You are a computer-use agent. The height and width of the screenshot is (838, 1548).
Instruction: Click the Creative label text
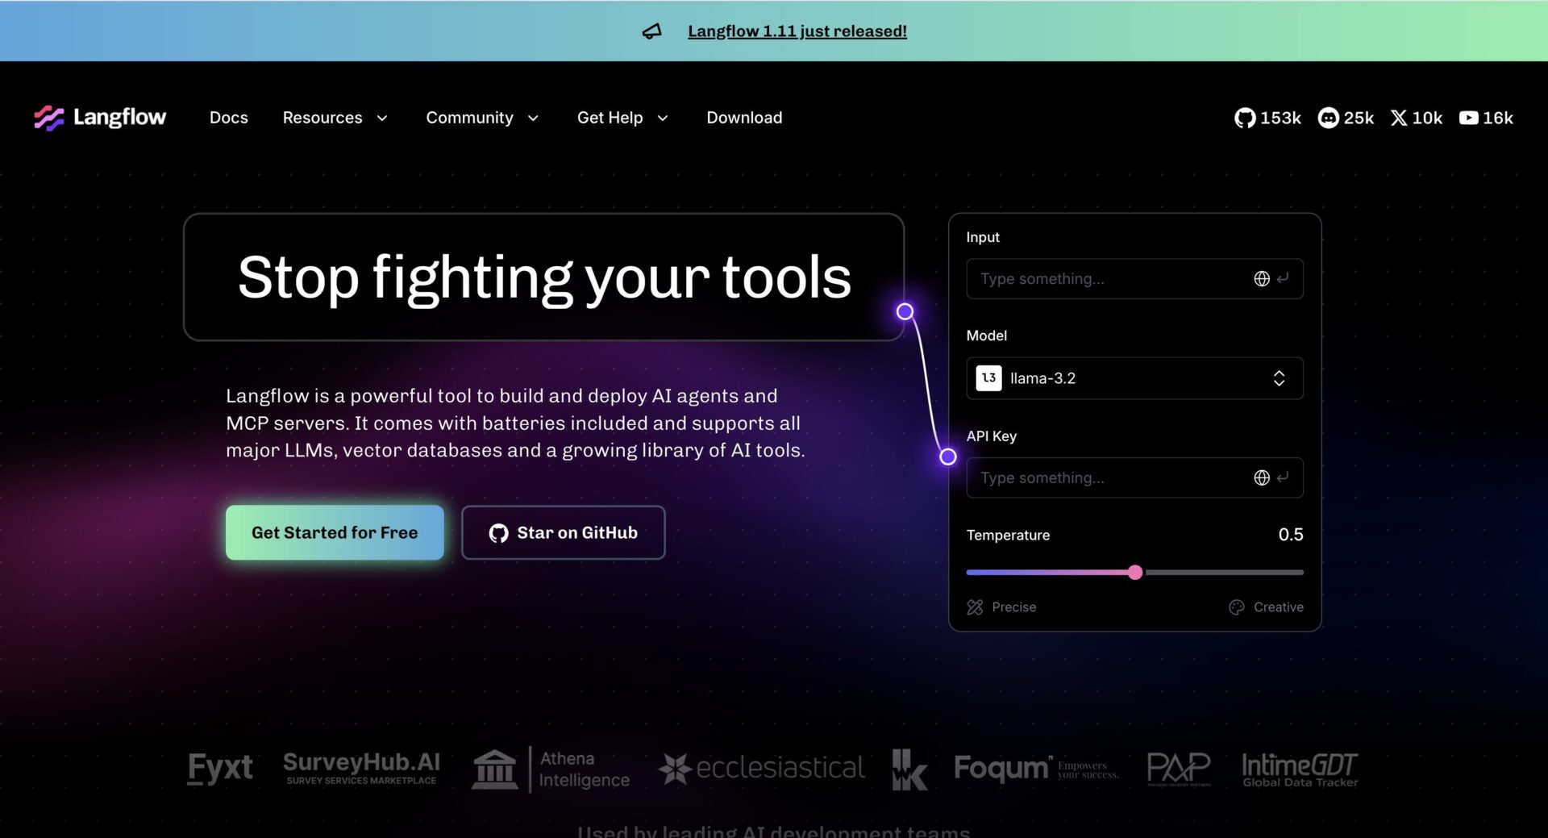point(1279,607)
